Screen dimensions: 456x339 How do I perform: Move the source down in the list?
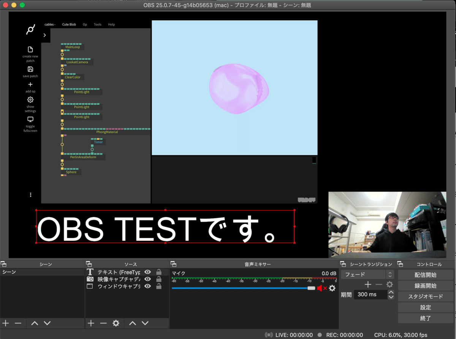click(145, 323)
